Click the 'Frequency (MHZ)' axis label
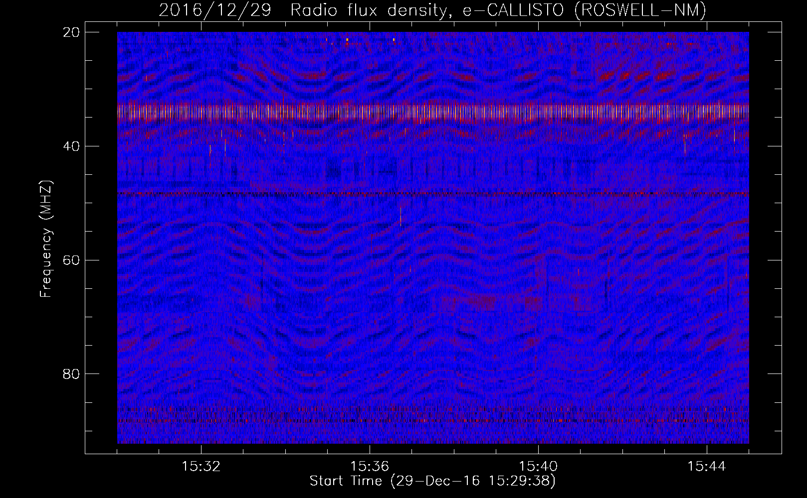 point(46,239)
